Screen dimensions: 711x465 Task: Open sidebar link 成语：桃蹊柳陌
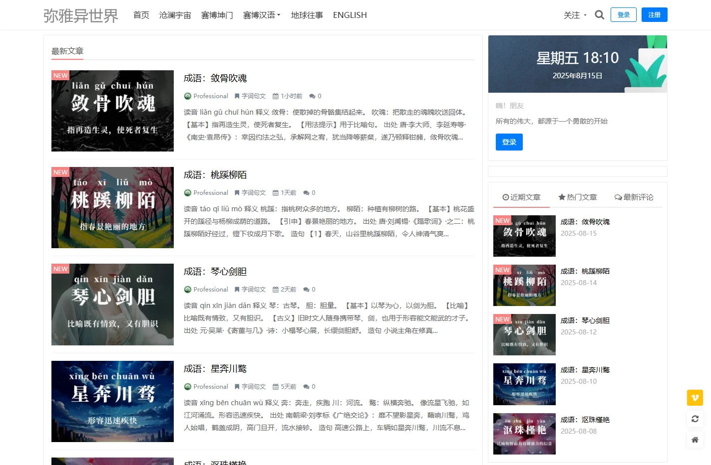585,271
